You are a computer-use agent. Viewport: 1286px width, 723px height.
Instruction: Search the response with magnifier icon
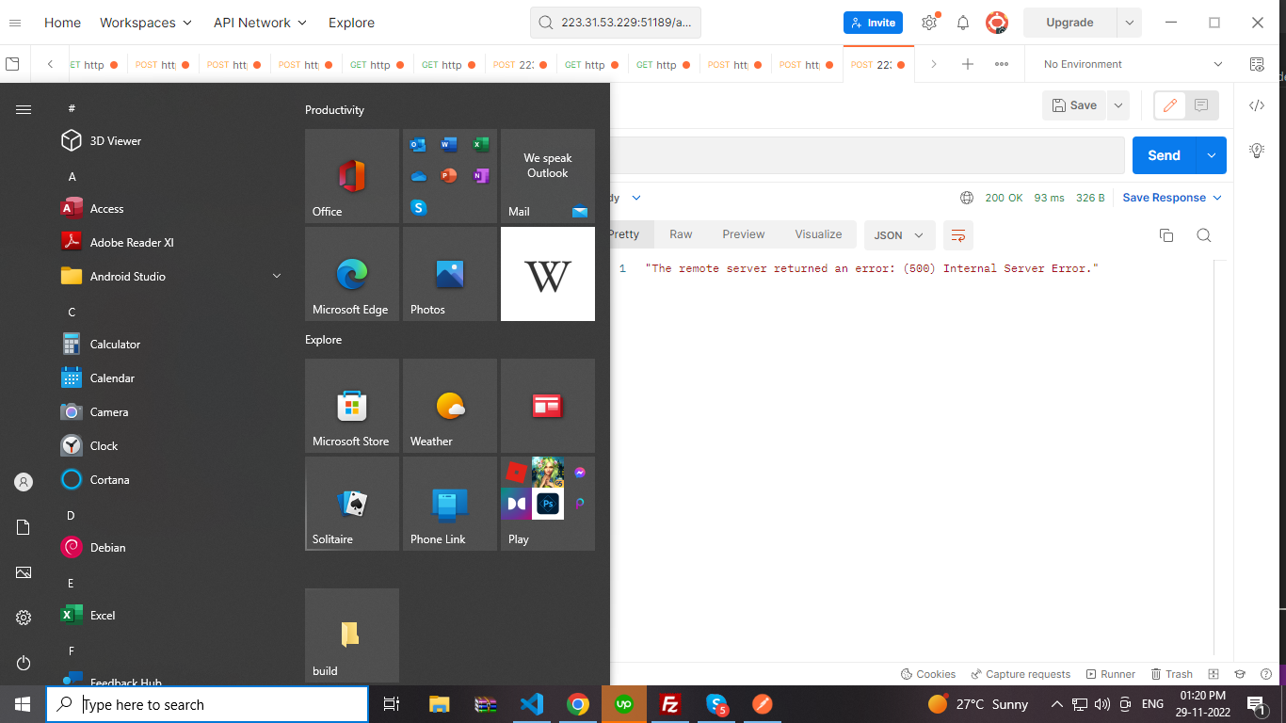(x=1203, y=235)
